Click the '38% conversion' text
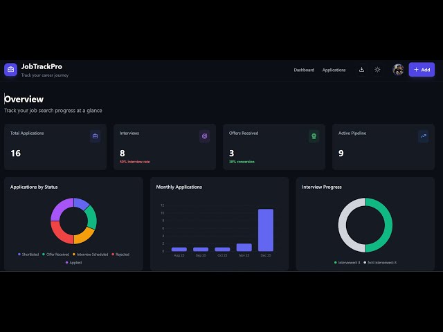The width and height of the screenshot is (443, 332). click(242, 162)
